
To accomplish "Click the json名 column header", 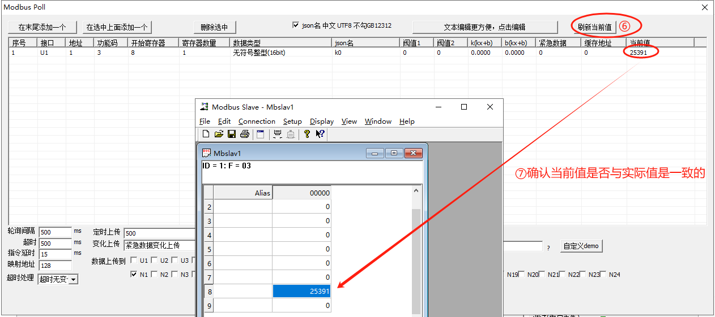I will click(366, 42).
